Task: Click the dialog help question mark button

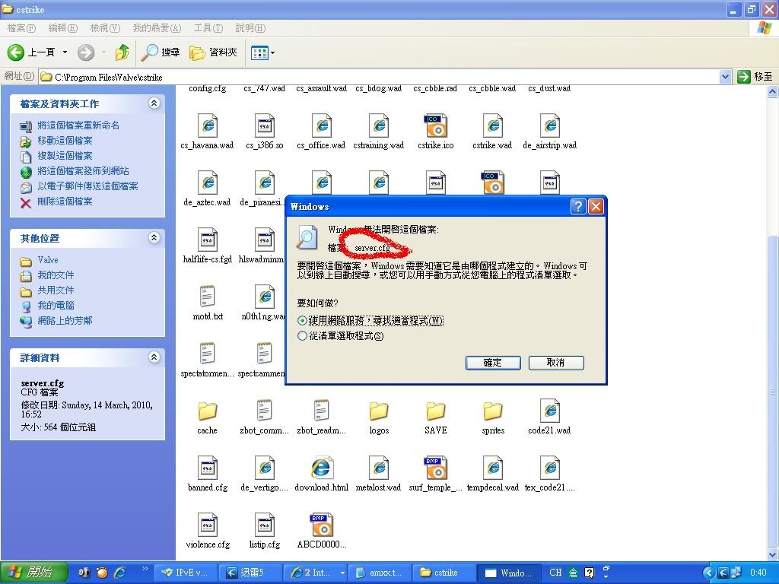Action: pos(578,206)
